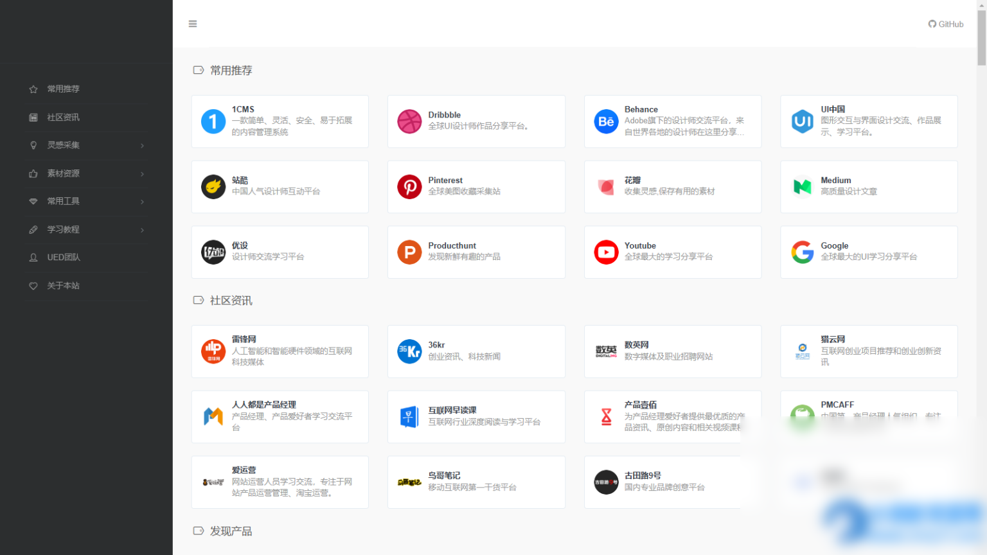Select 常用推荐 in the sidebar
Image resolution: width=987 pixels, height=555 pixels.
[86, 89]
